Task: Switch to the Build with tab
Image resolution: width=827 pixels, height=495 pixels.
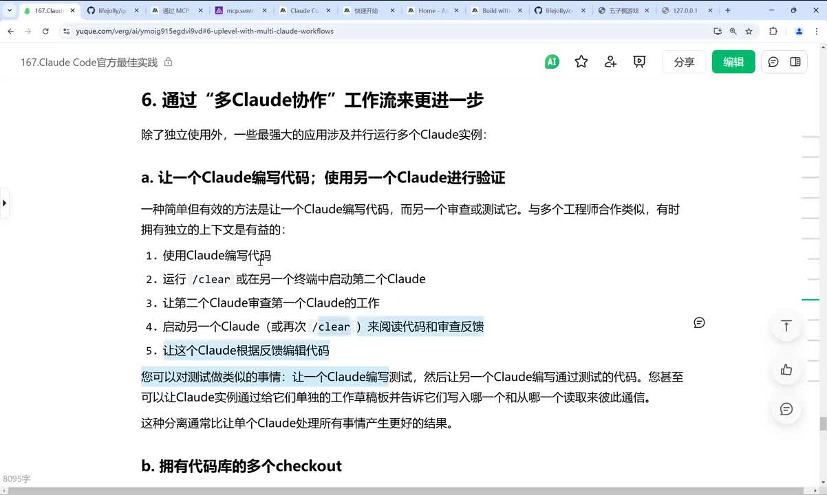Action: pyautogui.click(x=495, y=10)
